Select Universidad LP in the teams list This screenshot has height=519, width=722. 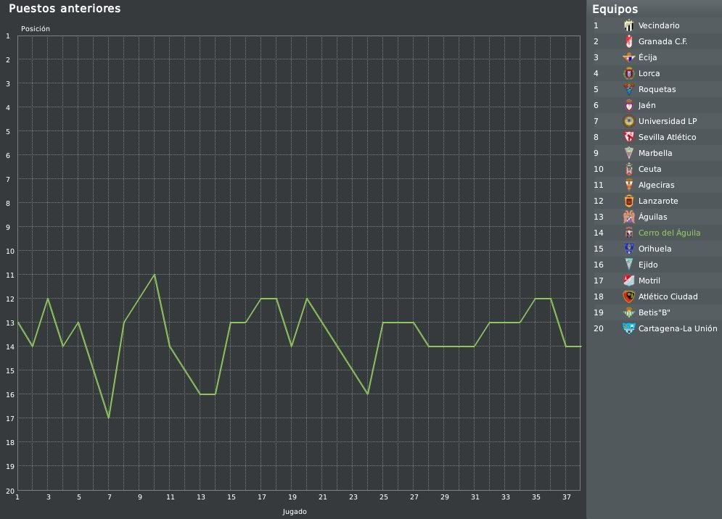click(x=667, y=121)
